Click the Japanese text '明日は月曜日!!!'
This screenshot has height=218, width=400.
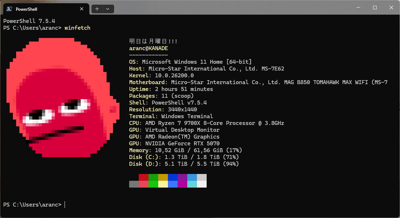[153, 41]
